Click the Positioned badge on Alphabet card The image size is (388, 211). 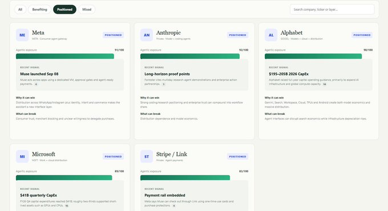362,35
